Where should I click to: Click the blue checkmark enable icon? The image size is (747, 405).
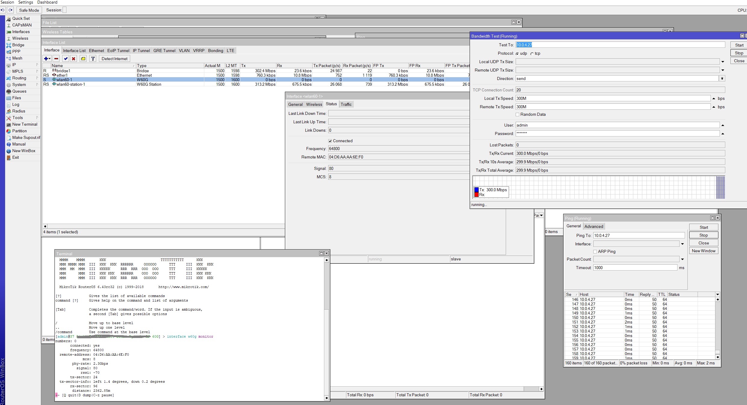[66, 59]
